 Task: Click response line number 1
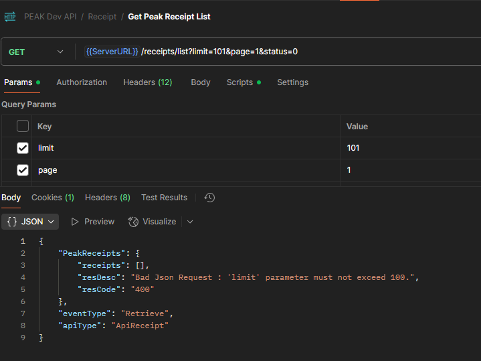23,241
